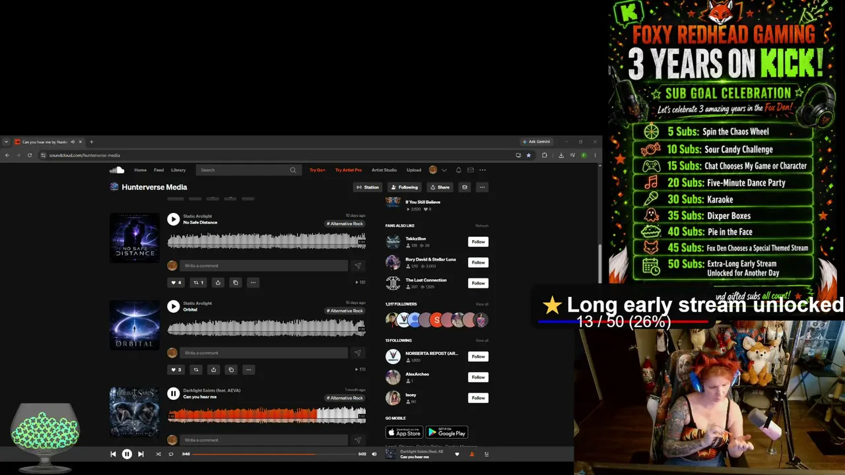Share the Hunterverse Media profile
This screenshot has height=475, width=845.
440,187
